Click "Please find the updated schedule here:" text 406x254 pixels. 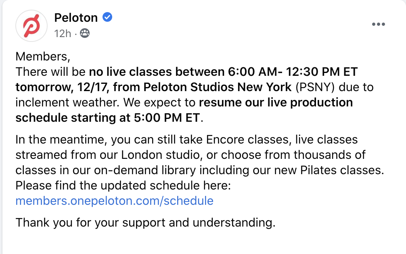[122, 185]
